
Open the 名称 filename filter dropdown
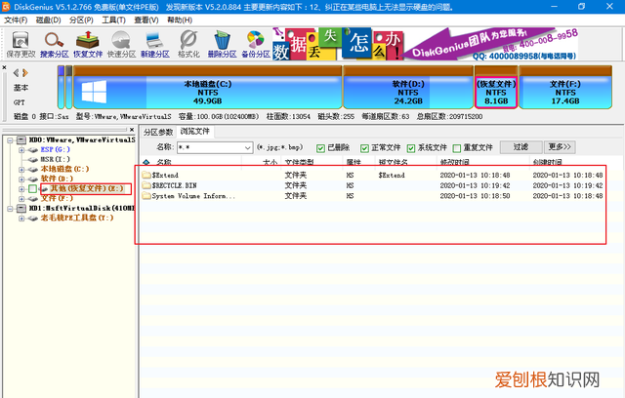pyautogui.click(x=248, y=148)
